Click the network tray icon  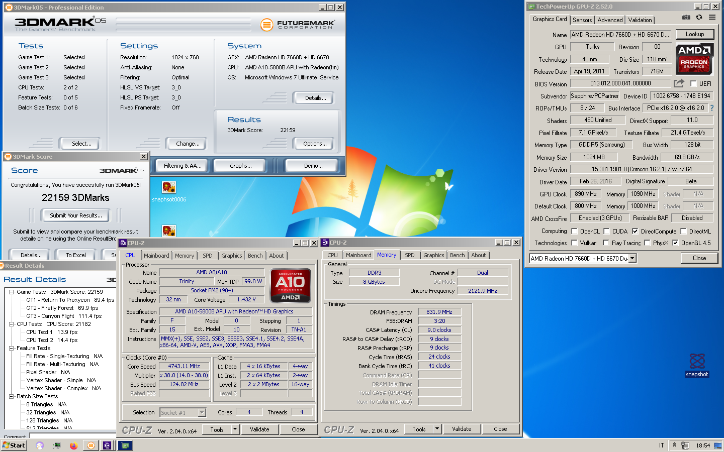point(685,445)
